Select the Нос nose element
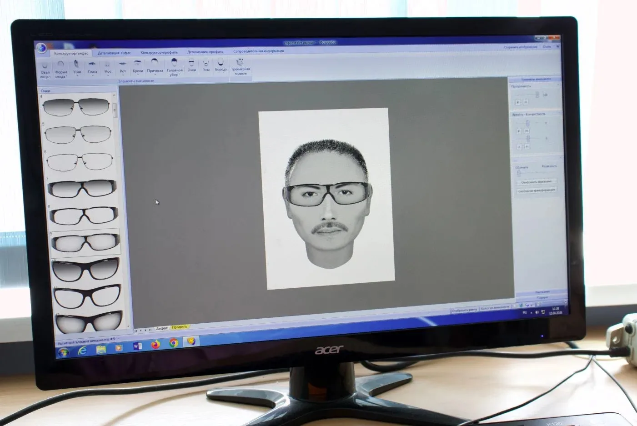The height and width of the screenshot is (426, 637). 108,67
